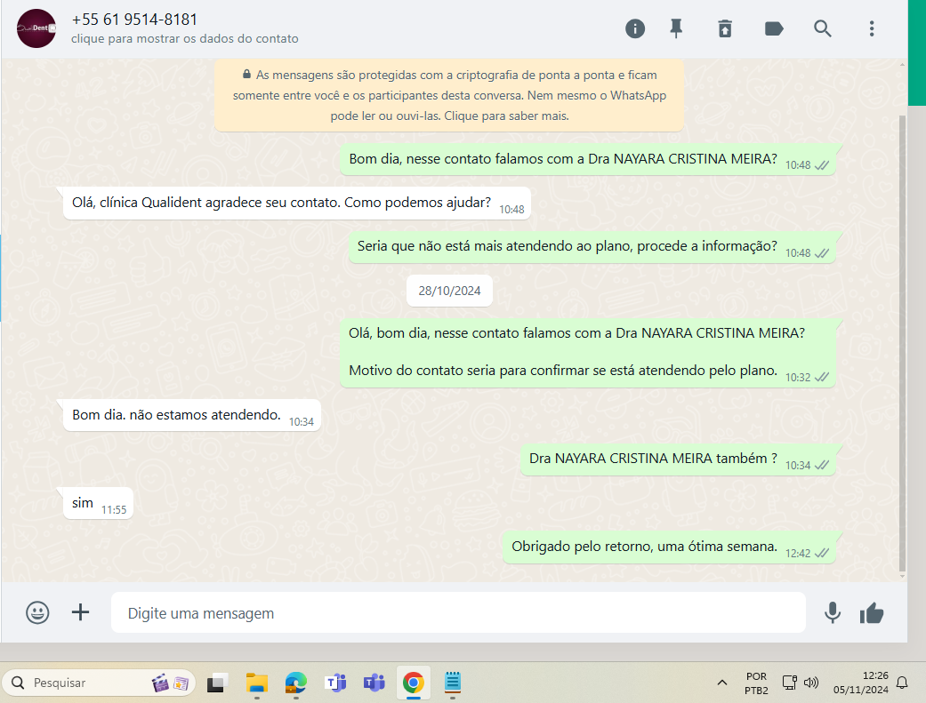This screenshot has height=703, width=926.
Task: Start voice recording with microphone icon
Action: coord(832,612)
